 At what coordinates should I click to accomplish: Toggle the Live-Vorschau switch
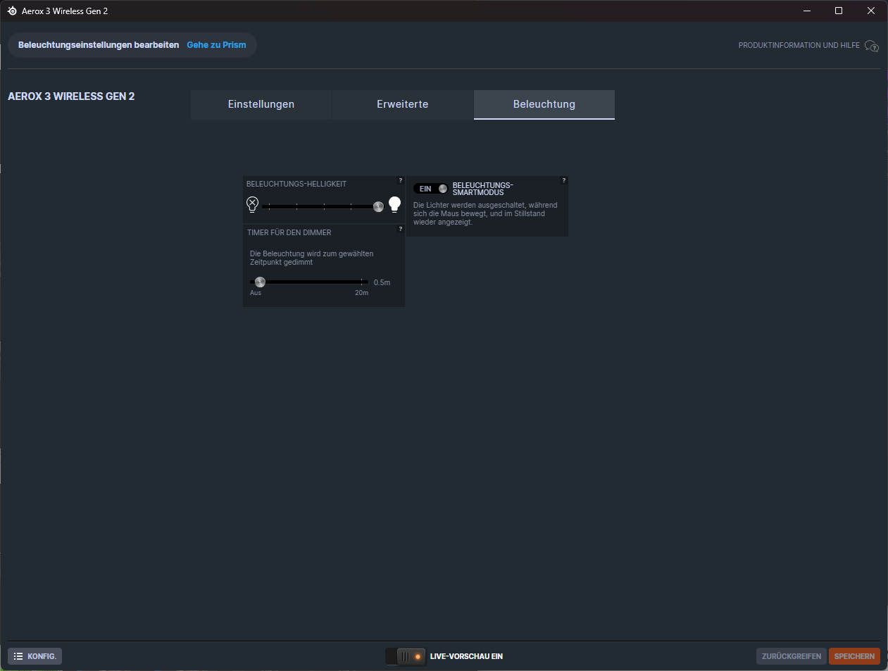point(406,656)
